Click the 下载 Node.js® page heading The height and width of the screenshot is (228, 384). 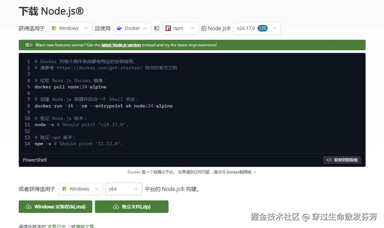point(51,11)
